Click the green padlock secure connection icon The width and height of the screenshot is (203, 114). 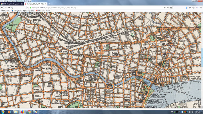point(30,8)
